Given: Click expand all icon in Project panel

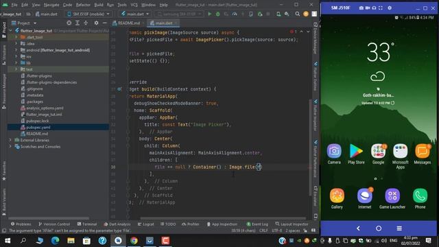Looking at the screenshot, I should (78, 23).
